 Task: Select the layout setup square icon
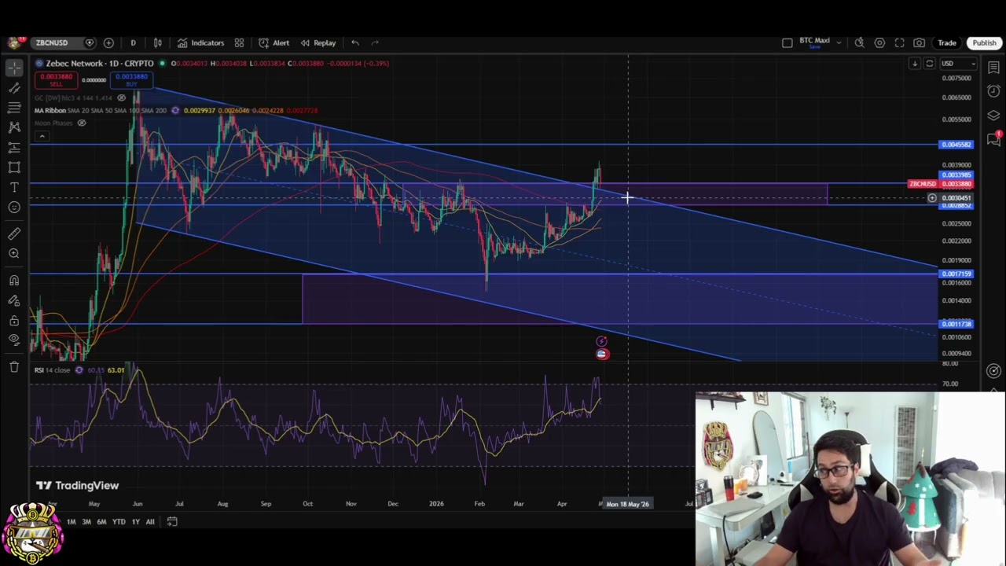(787, 42)
